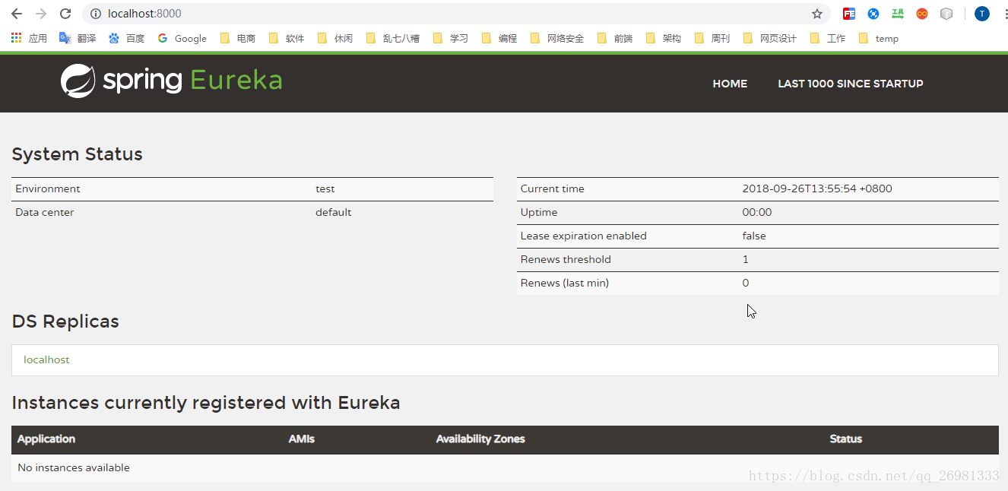
Task: Open the 网页设计 bookmark folder
Action: coord(770,38)
